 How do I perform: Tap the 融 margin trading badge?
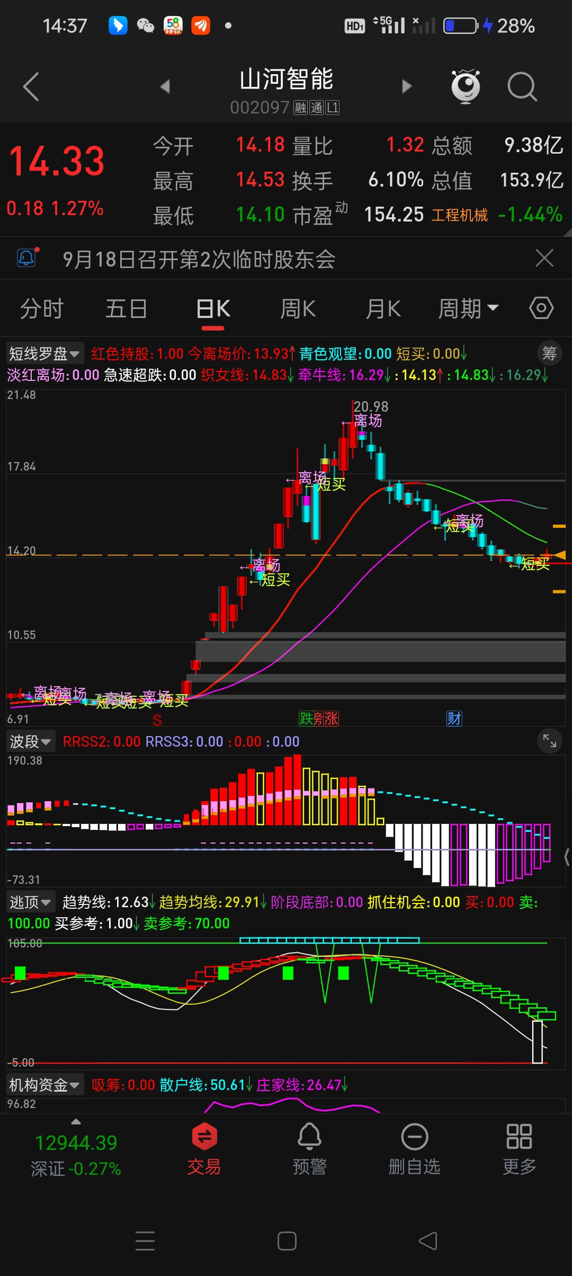pyautogui.click(x=301, y=108)
